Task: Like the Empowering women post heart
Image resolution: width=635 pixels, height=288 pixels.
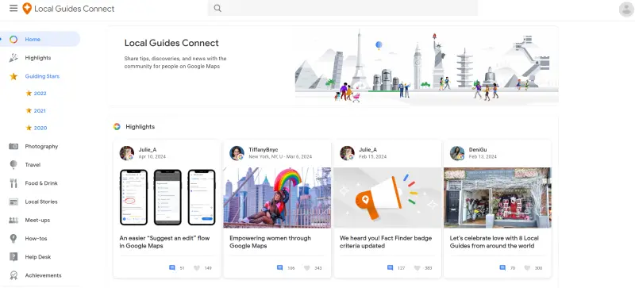Action: click(x=307, y=267)
